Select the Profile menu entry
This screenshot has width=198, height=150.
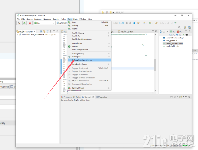pos(89,29)
